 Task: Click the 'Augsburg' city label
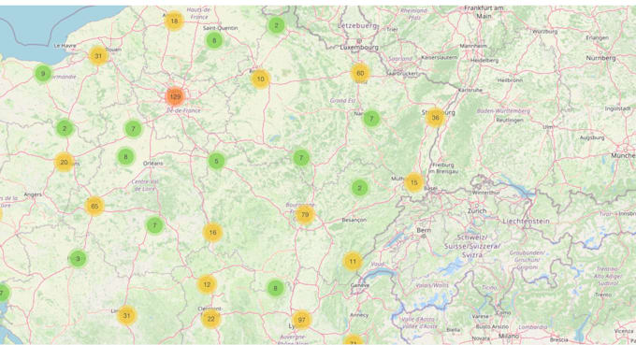[x=592, y=137]
